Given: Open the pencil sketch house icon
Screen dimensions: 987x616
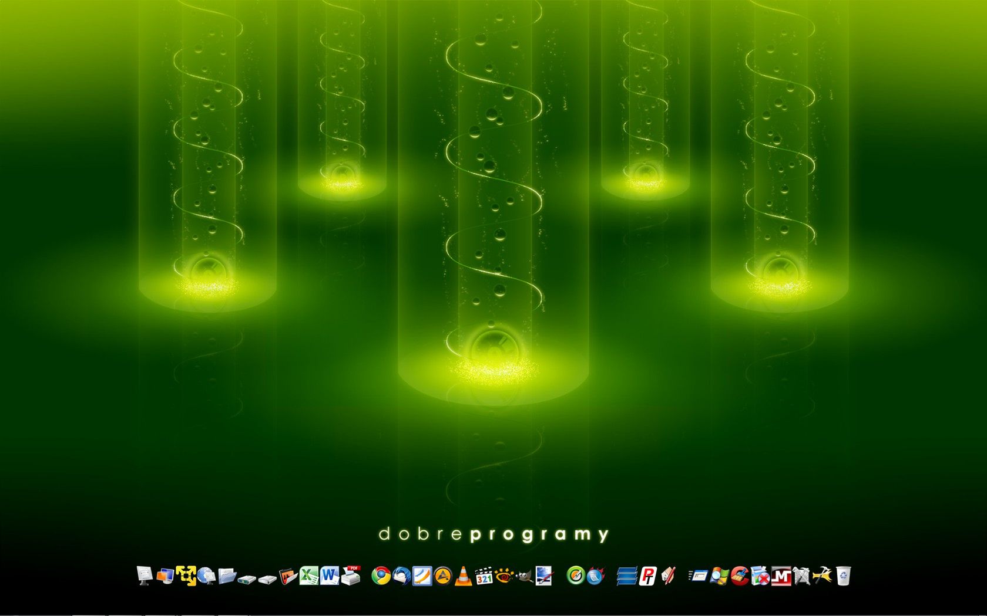Looking at the screenshot, I should (668, 576).
